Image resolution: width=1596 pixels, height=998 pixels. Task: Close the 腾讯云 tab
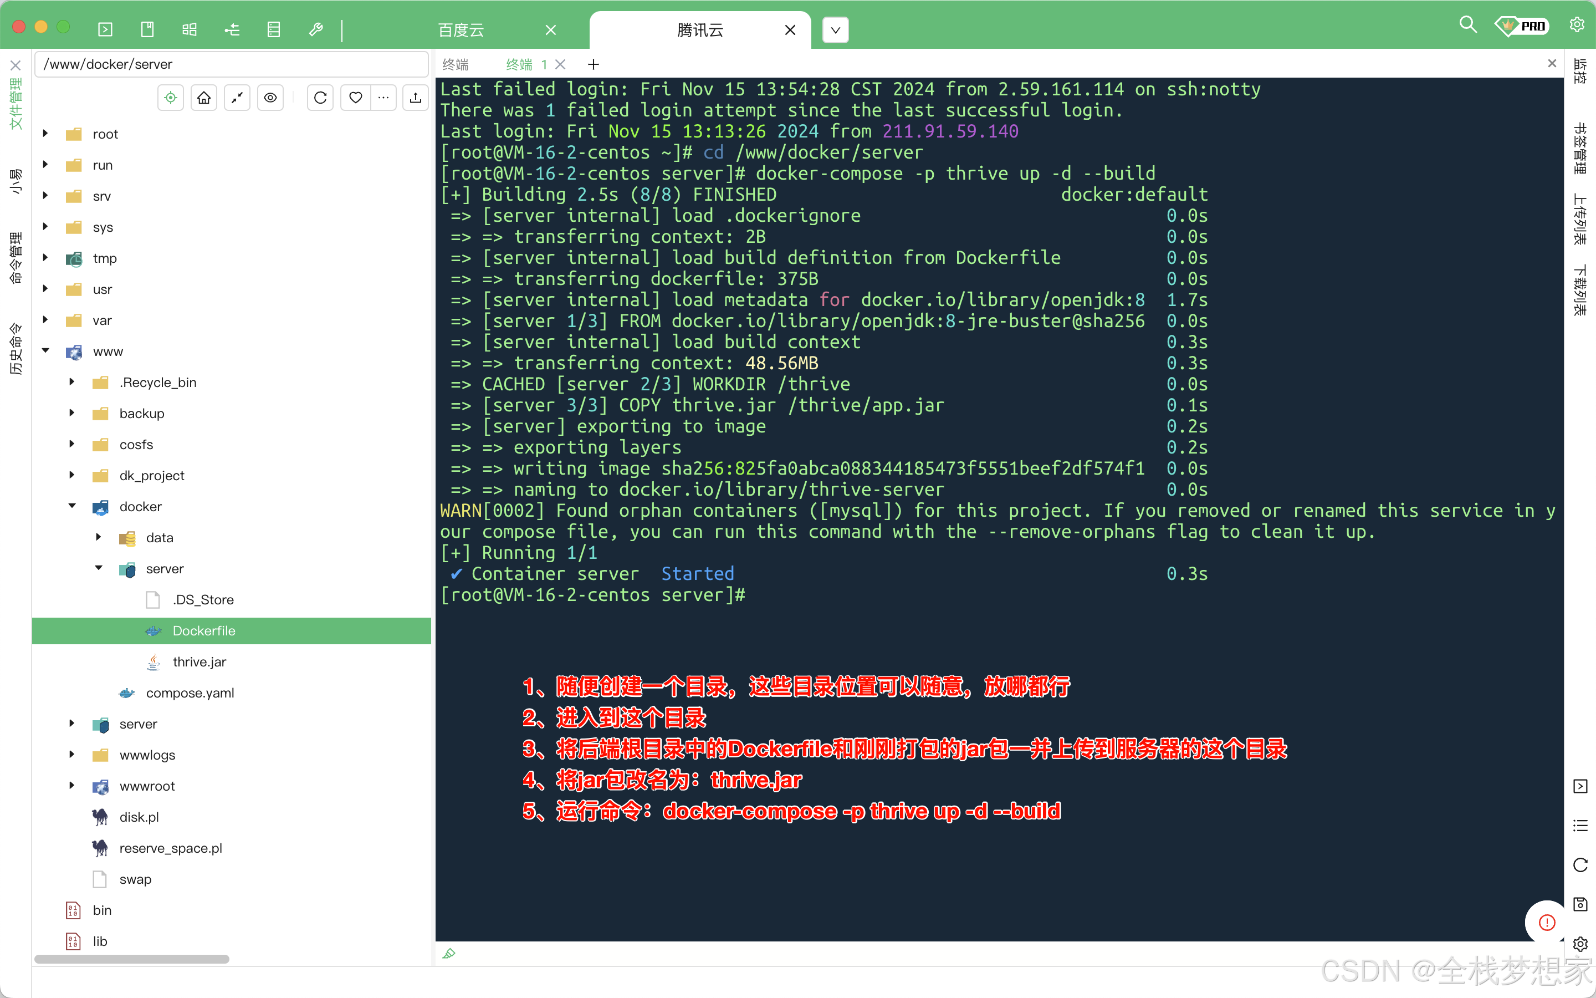790,30
